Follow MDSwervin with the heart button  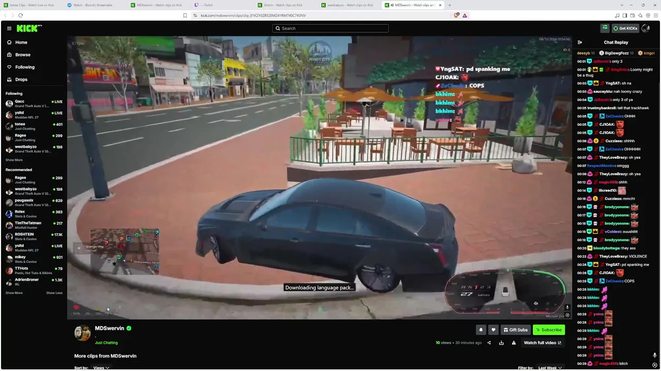coord(493,330)
